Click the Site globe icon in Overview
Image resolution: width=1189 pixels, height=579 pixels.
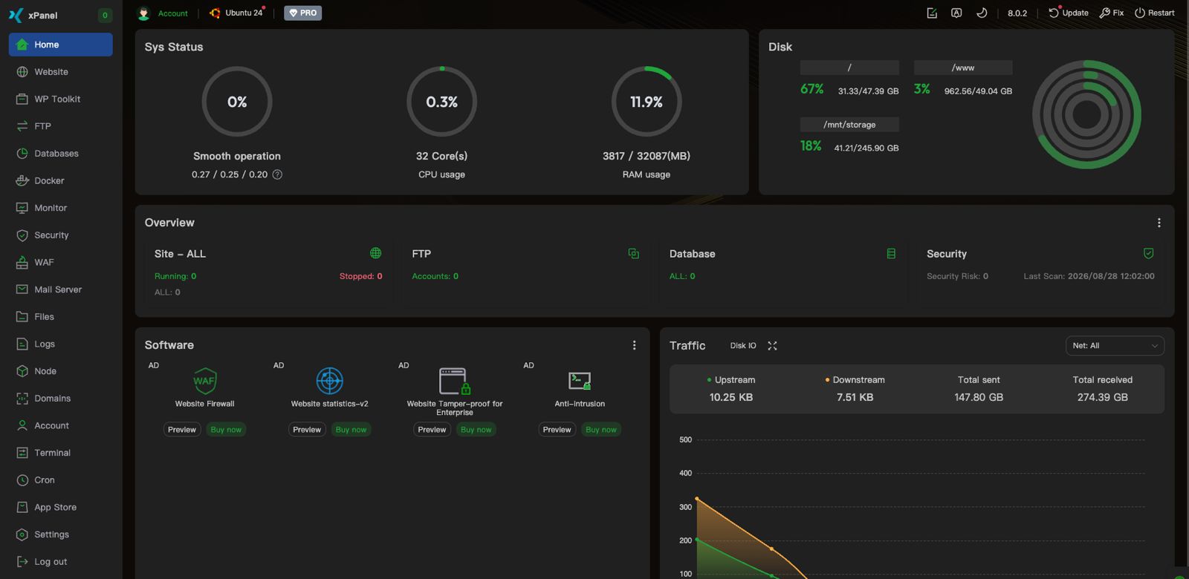point(376,253)
